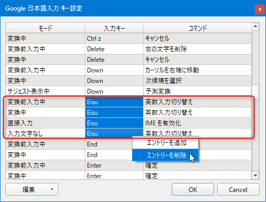Click the vertical scrollbar thumb
The height and width of the screenshot is (202, 266).
coord(255,92)
